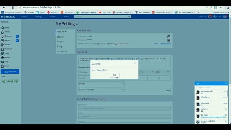Screen dimensions: 231x130
Task: Open the YouTube bookmark
Action: tap(104, 12)
